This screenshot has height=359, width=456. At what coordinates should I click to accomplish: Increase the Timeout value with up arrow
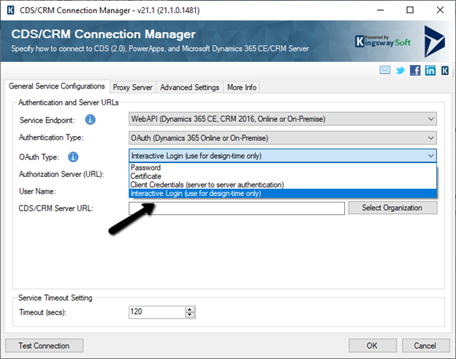(191, 309)
